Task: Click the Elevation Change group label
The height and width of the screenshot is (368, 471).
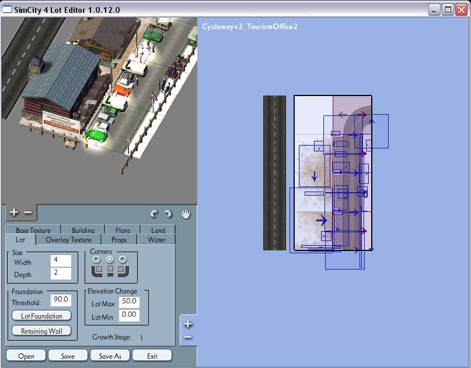Action: point(112,291)
